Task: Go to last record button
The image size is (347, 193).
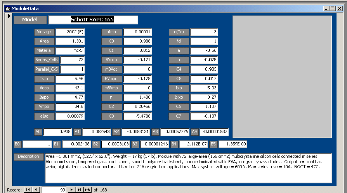Action: [x=79, y=190]
